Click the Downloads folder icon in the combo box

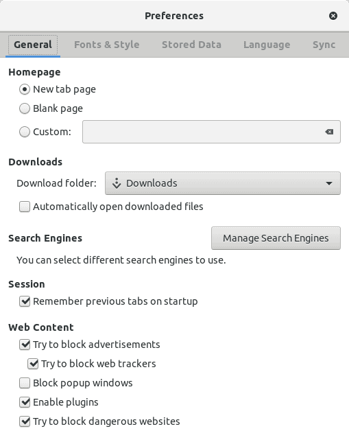pos(117,183)
